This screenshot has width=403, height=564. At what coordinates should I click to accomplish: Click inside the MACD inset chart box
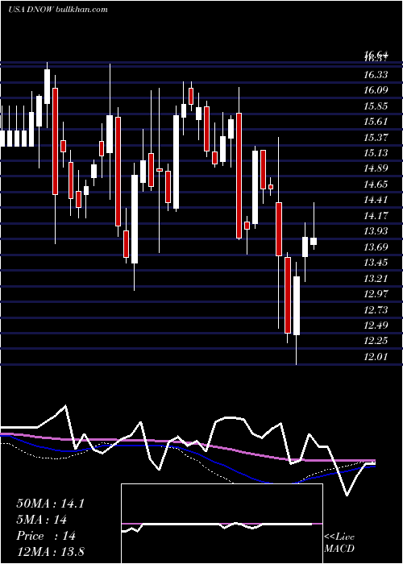pyautogui.click(x=222, y=524)
